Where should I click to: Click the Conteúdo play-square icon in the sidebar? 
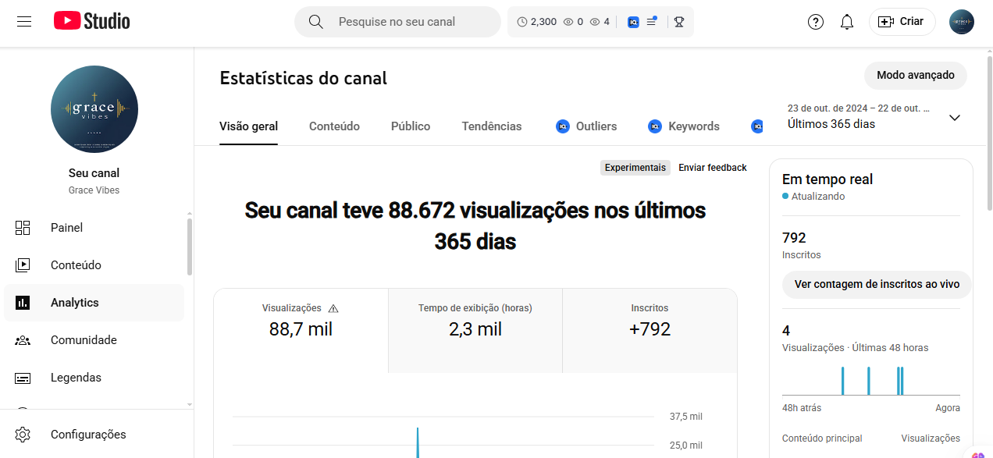click(x=23, y=265)
